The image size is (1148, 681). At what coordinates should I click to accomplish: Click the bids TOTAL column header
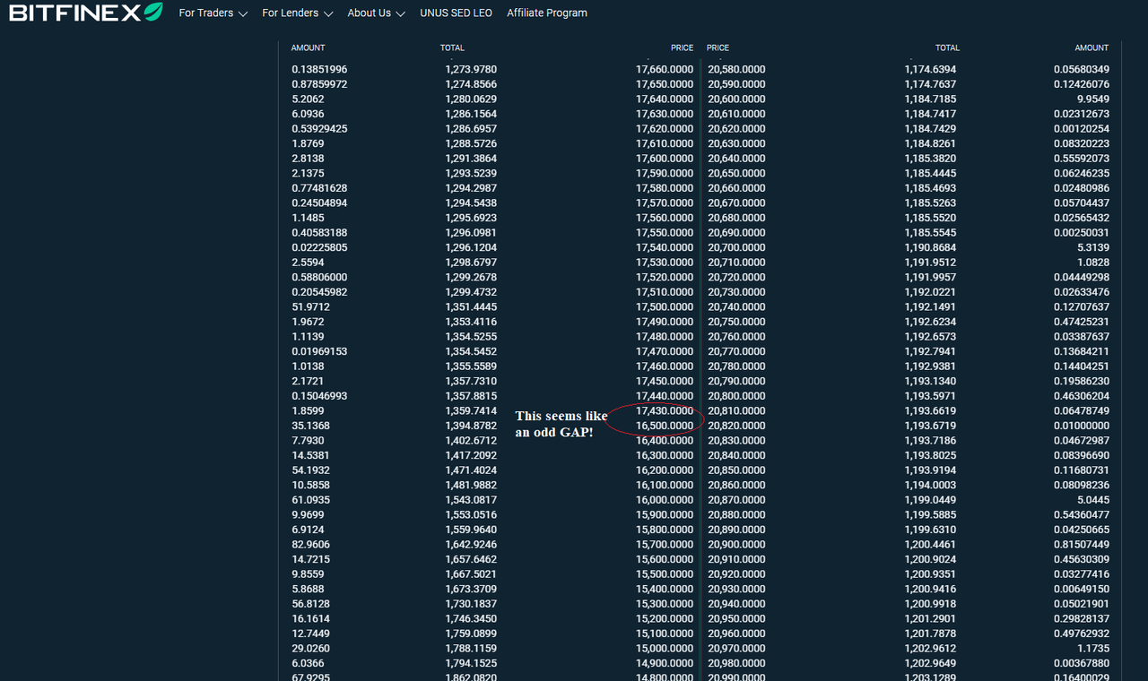click(x=452, y=47)
